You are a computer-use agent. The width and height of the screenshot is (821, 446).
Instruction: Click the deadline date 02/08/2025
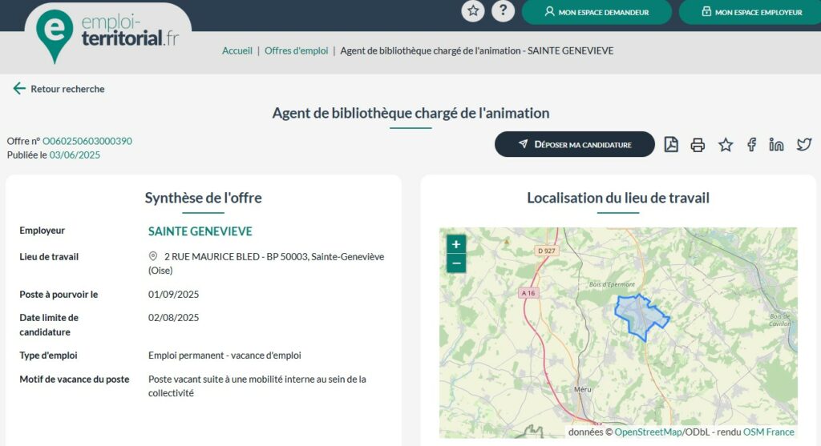173,317
